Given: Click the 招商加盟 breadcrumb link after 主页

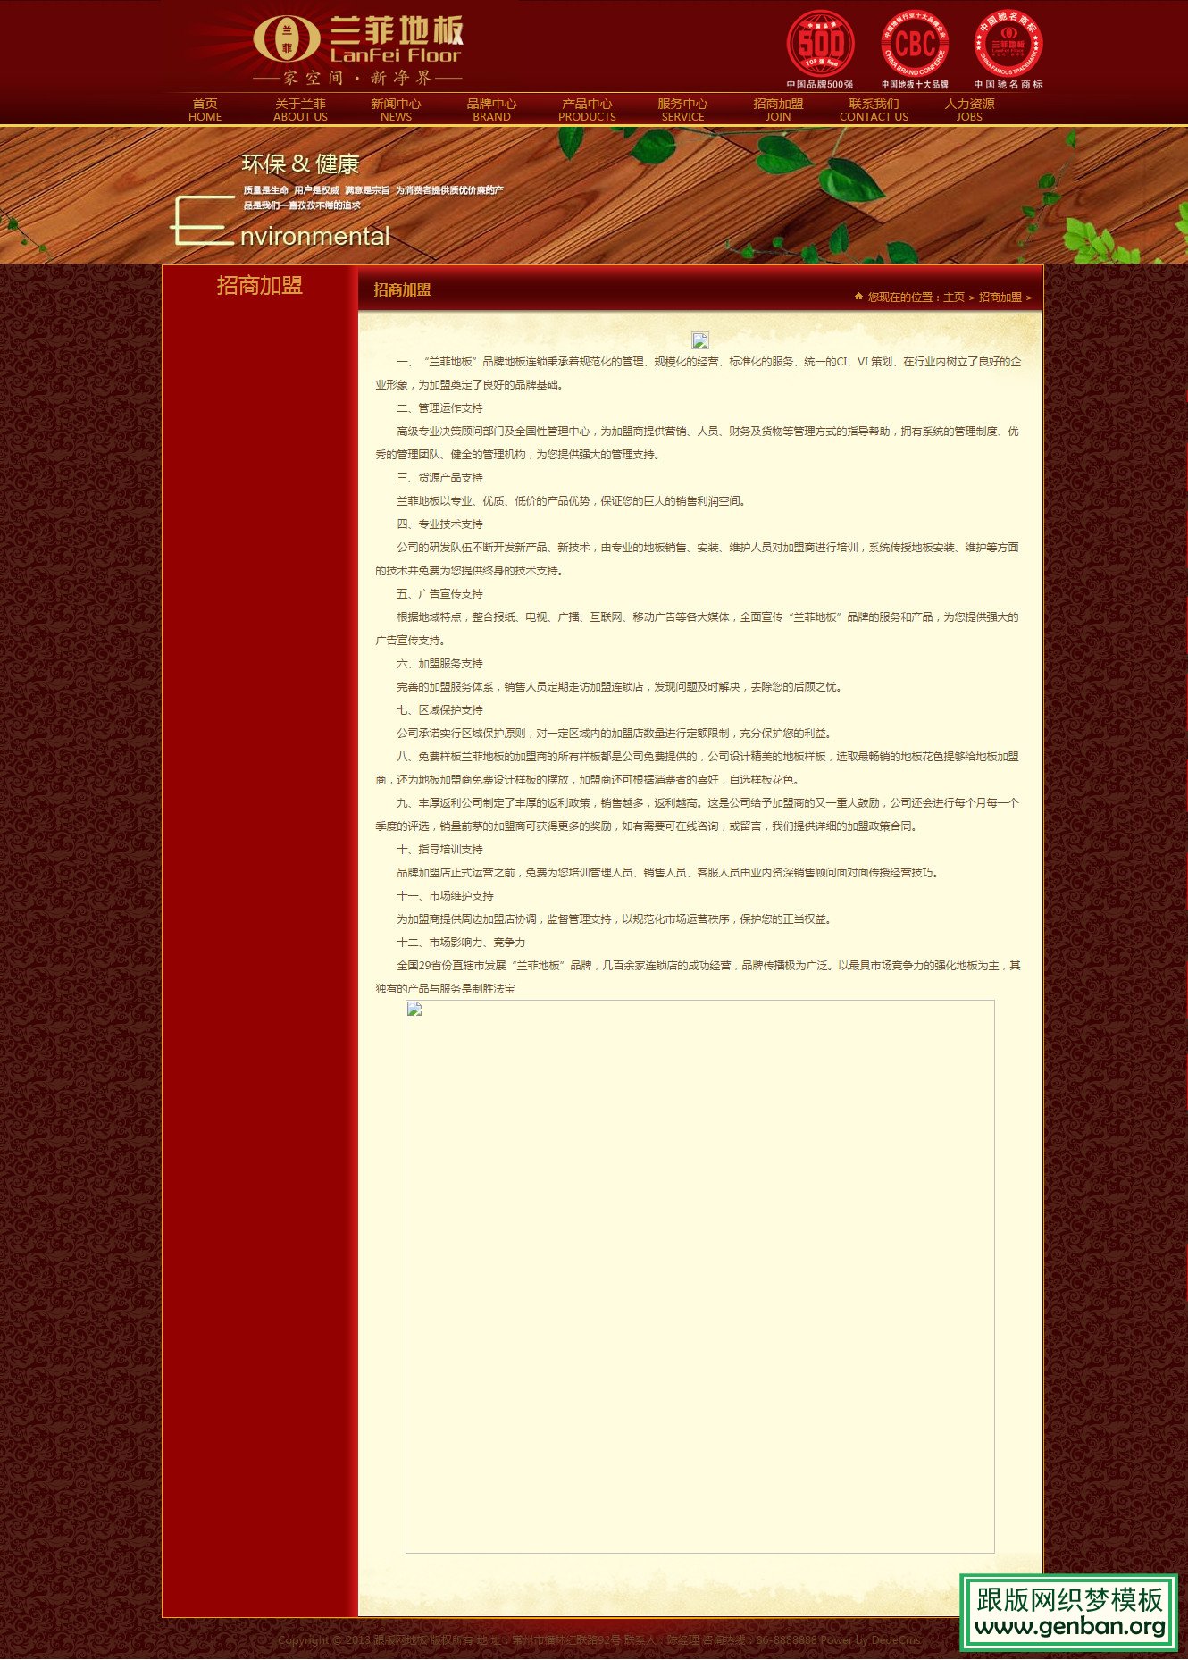Looking at the screenshot, I should coord(1000,298).
